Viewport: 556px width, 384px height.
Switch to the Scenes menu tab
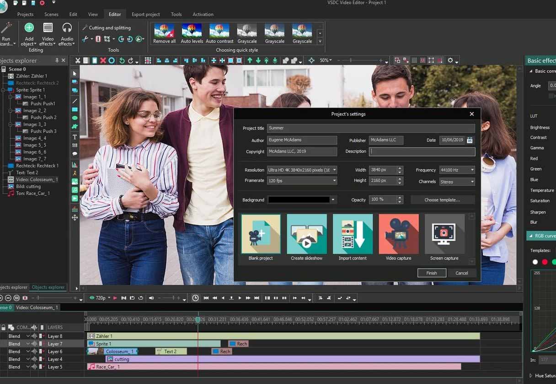click(51, 14)
